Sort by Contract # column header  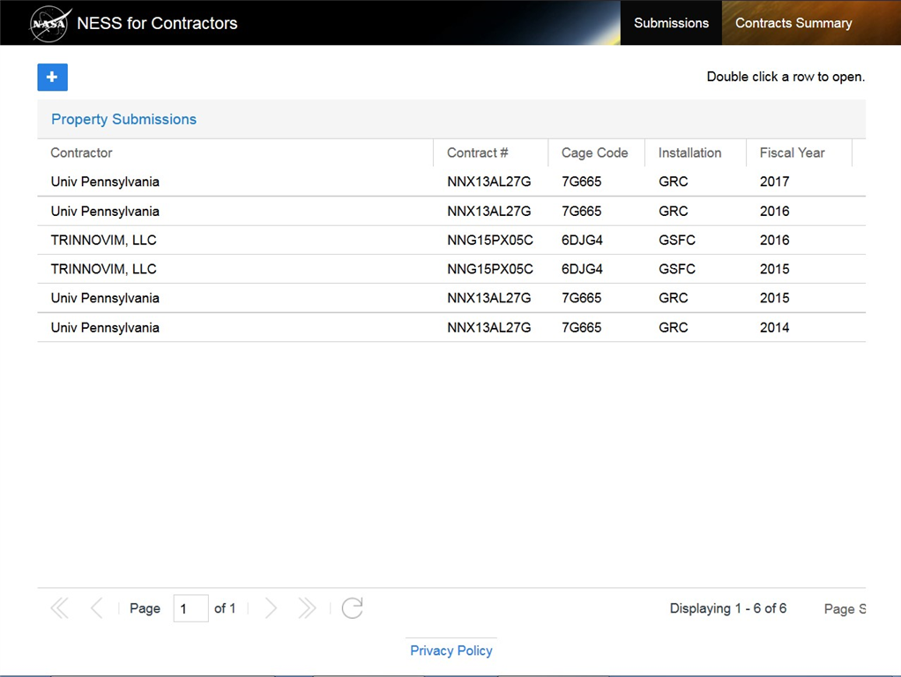point(477,153)
